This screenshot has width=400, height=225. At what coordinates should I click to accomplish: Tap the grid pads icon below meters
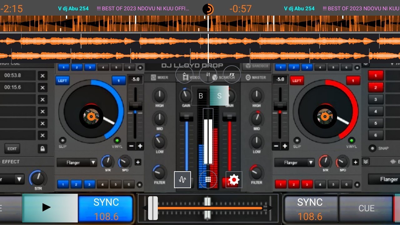208,180
